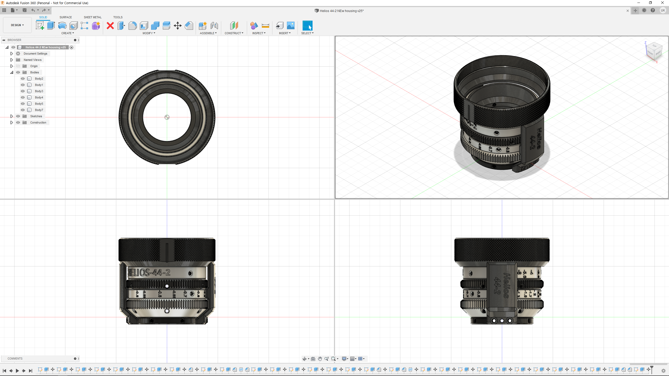Open the DESIGN workspace dropdown

pos(17,25)
